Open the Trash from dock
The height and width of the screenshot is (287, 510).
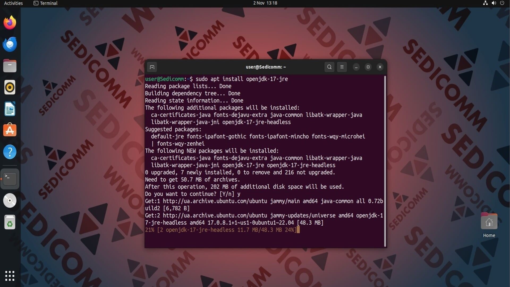point(10,222)
